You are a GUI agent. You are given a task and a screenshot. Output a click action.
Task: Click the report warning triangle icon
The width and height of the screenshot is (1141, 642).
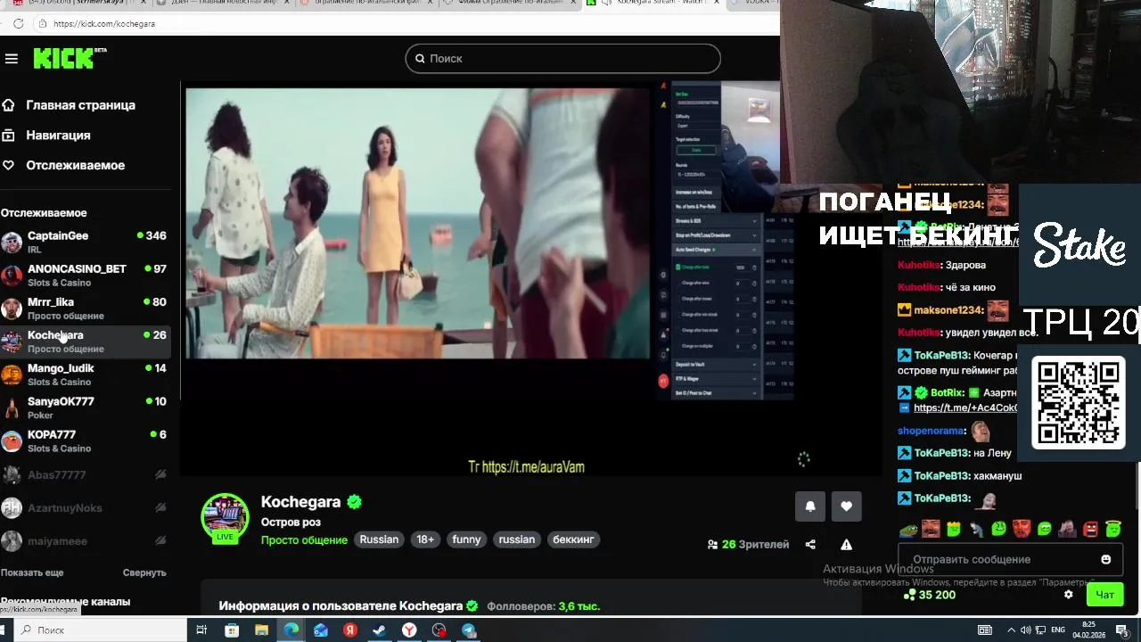coord(846,545)
